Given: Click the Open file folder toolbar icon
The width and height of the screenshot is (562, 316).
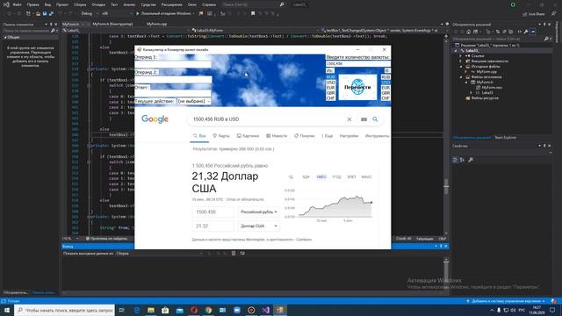Looking at the screenshot, I should click(x=38, y=14).
